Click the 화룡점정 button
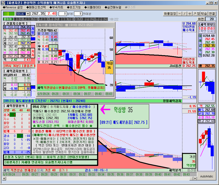Screen dimensions: 219x185 point(170,14)
